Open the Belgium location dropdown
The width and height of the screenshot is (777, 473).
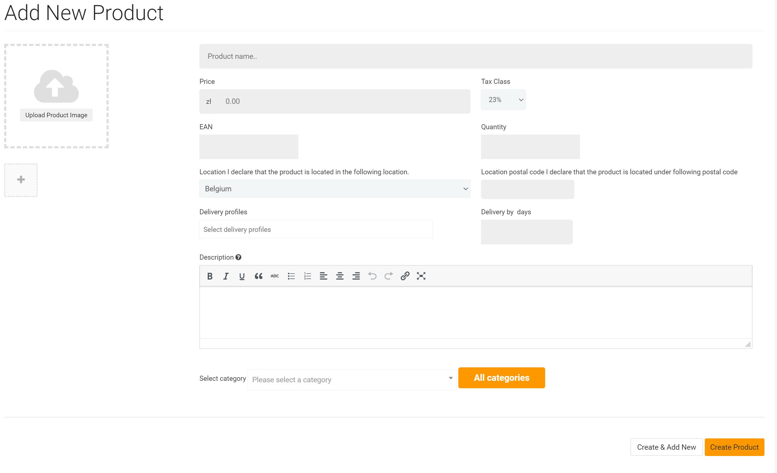[x=334, y=189]
